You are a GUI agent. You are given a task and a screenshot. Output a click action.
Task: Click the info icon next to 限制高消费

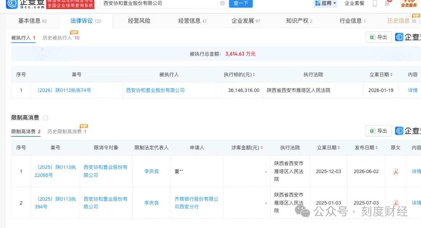[45, 118]
